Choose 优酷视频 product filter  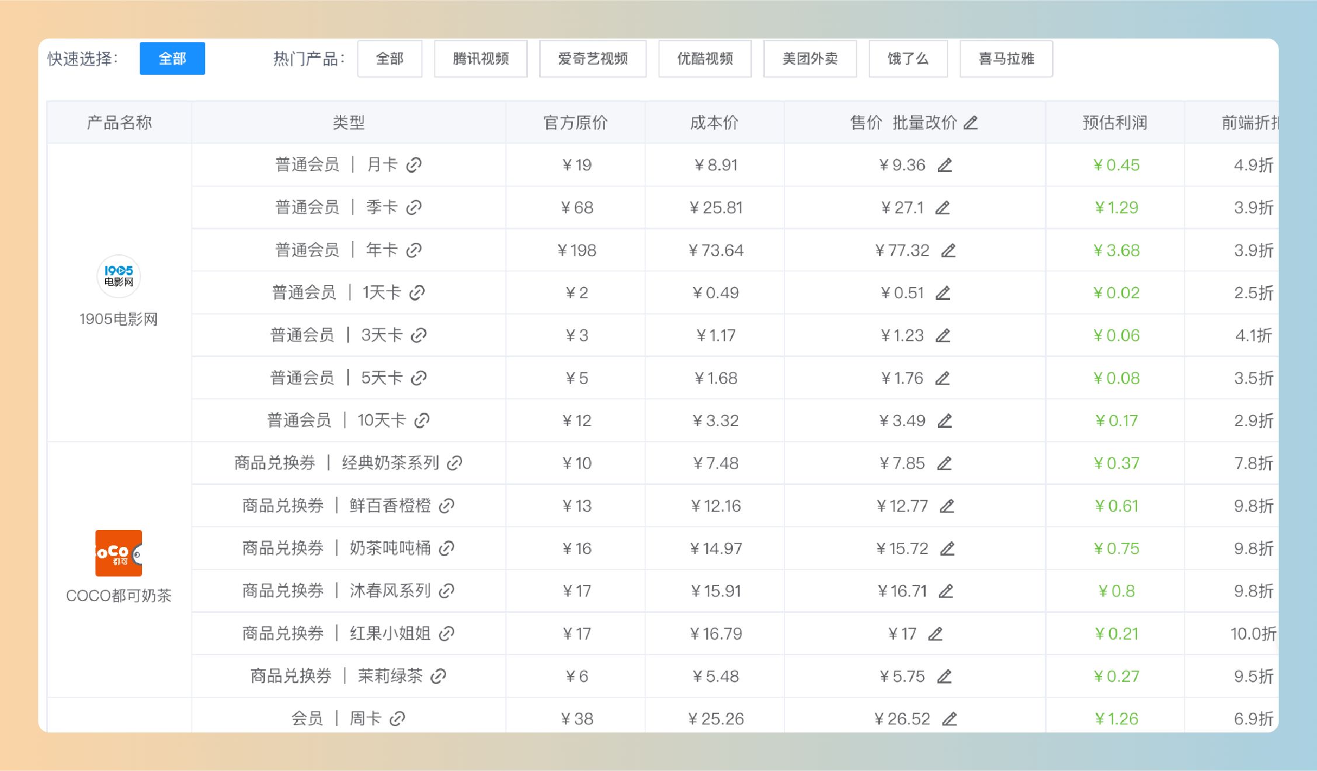[x=704, y=58]
